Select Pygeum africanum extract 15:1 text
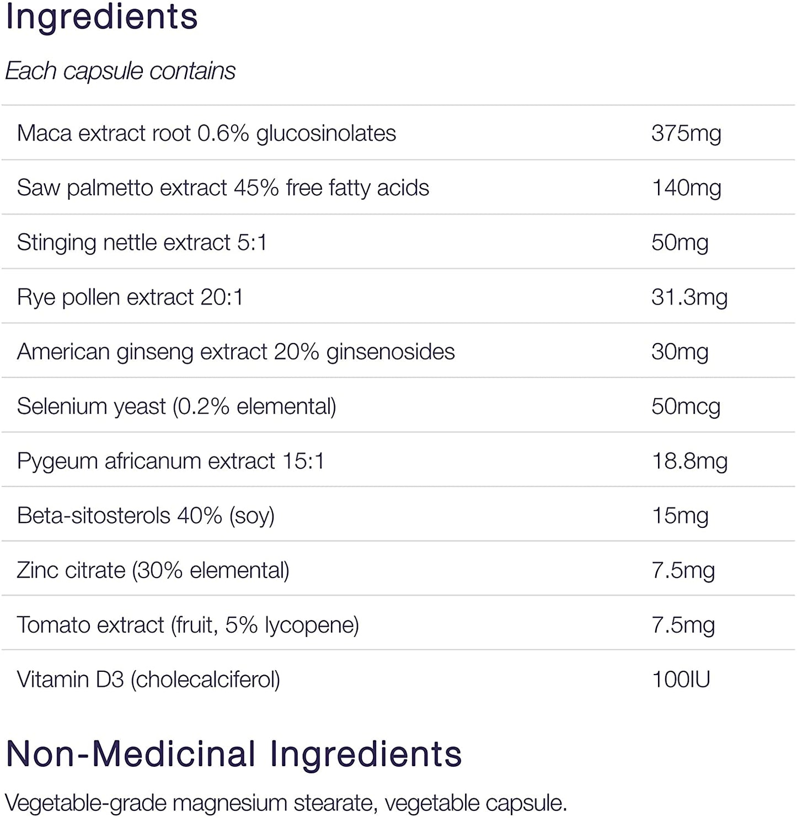 [x=170, y=461]
